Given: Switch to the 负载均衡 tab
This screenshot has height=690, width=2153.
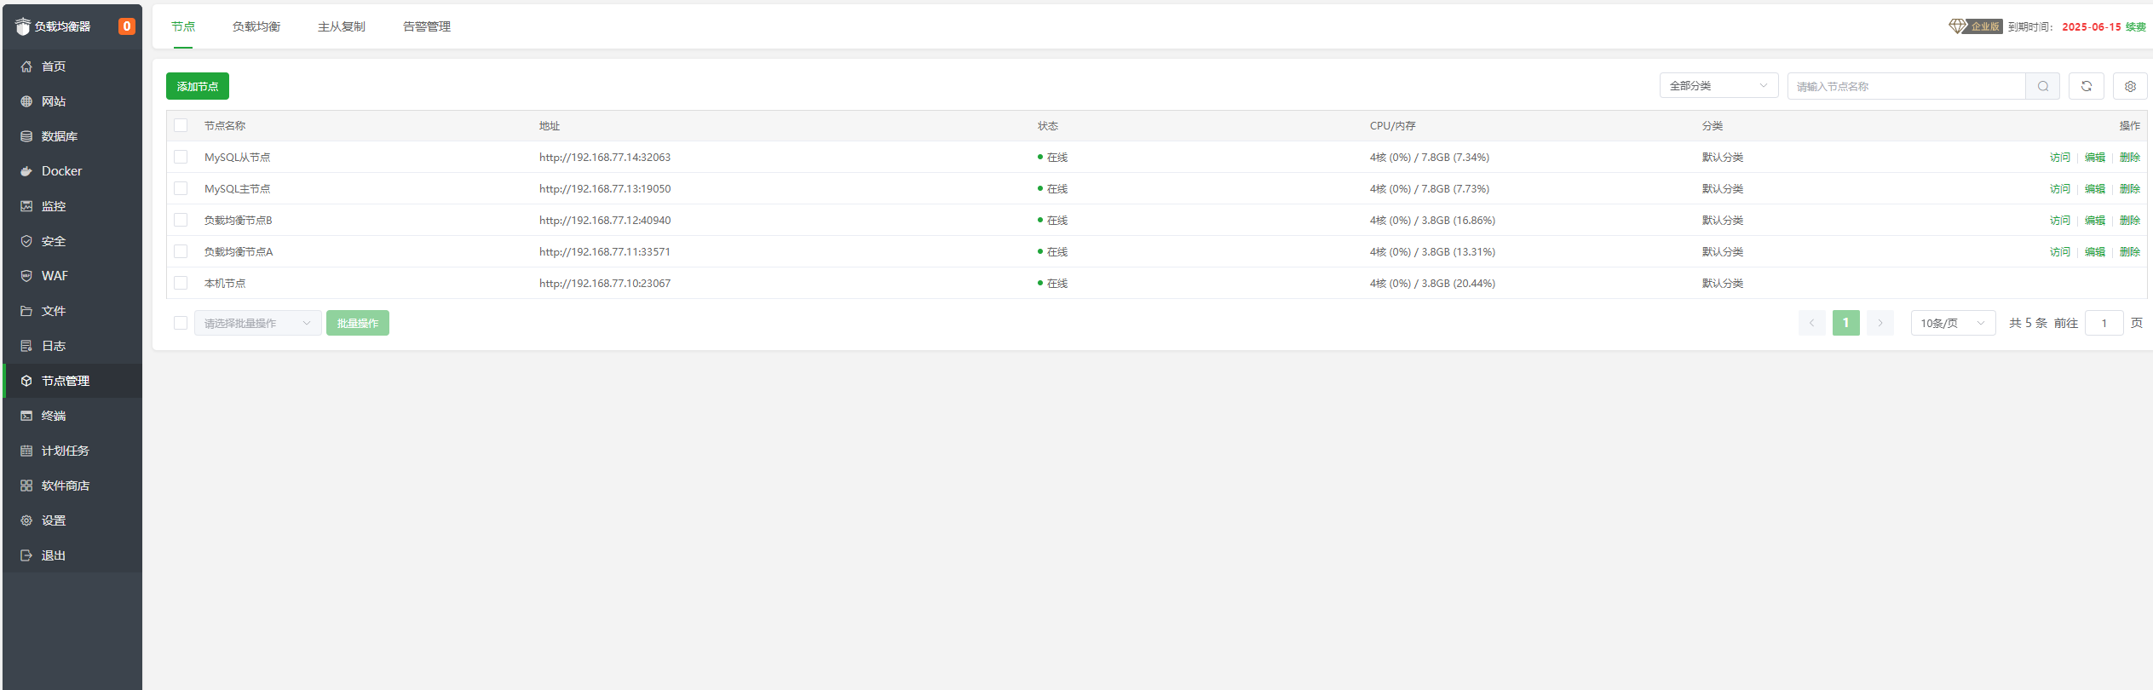Looking at the screenshot, I should point(256,26).
